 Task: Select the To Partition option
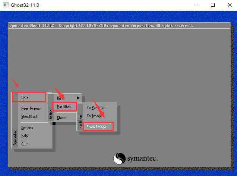[x=96, y=107]
